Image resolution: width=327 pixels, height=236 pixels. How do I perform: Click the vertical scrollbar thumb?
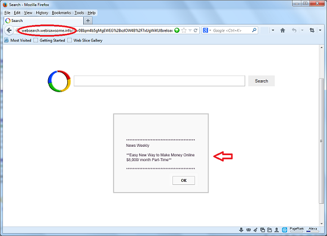click(x=322, y=141)
